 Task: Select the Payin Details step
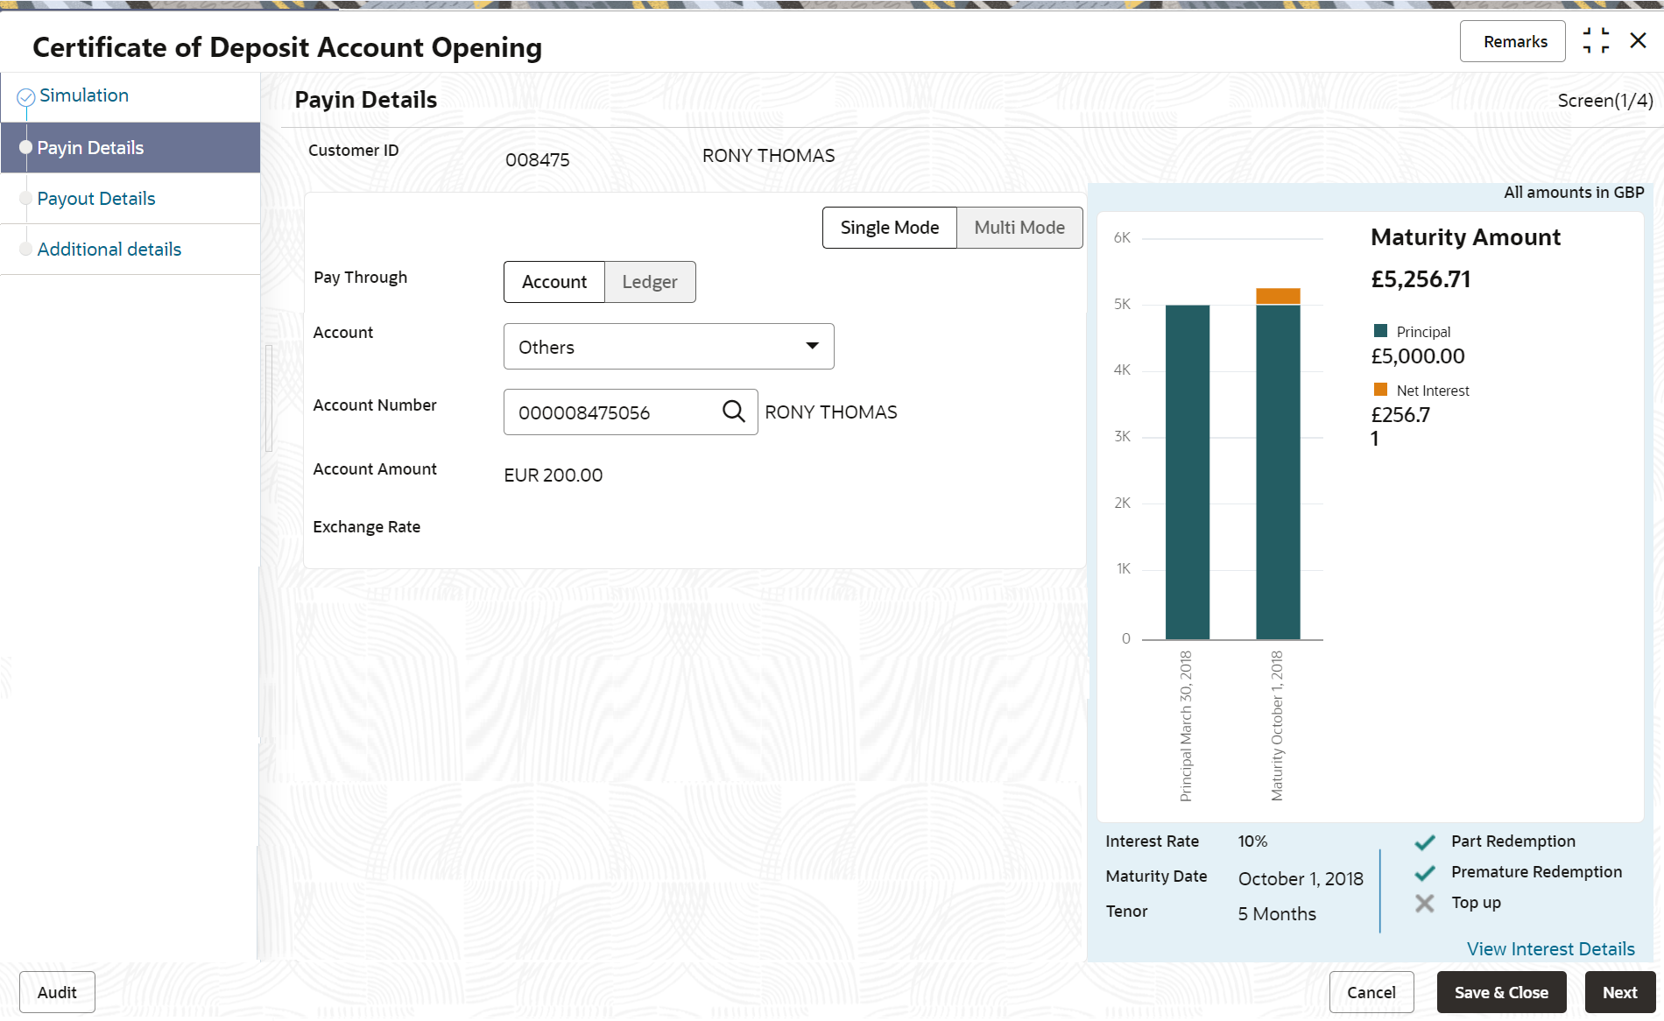click(x=130, y=147)
